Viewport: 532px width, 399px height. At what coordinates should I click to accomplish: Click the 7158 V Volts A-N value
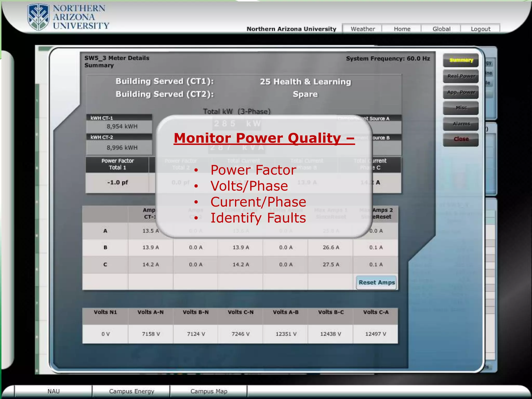tap(151, 334)
